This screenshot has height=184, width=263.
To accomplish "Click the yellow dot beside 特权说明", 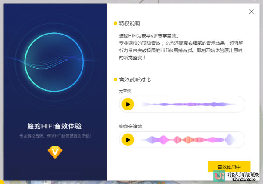I will [x=115, y=23].
